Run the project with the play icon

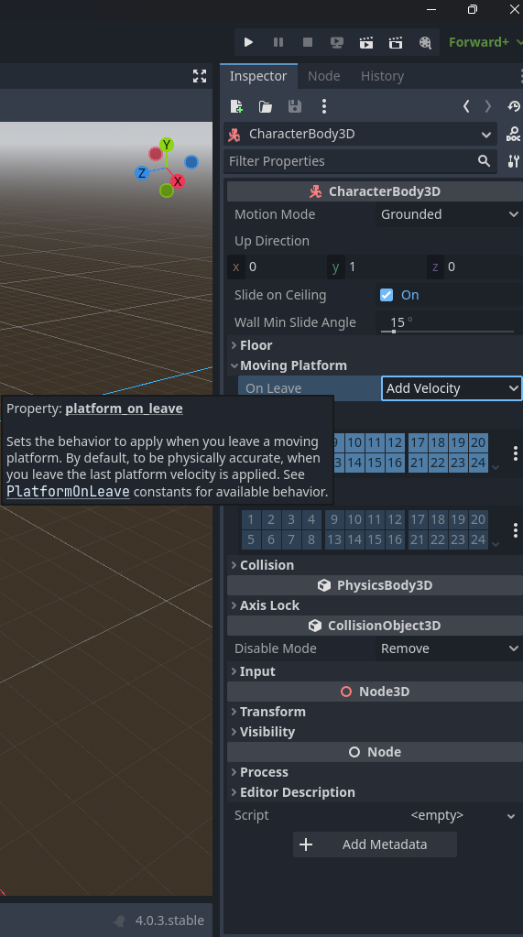pos(248,42)
